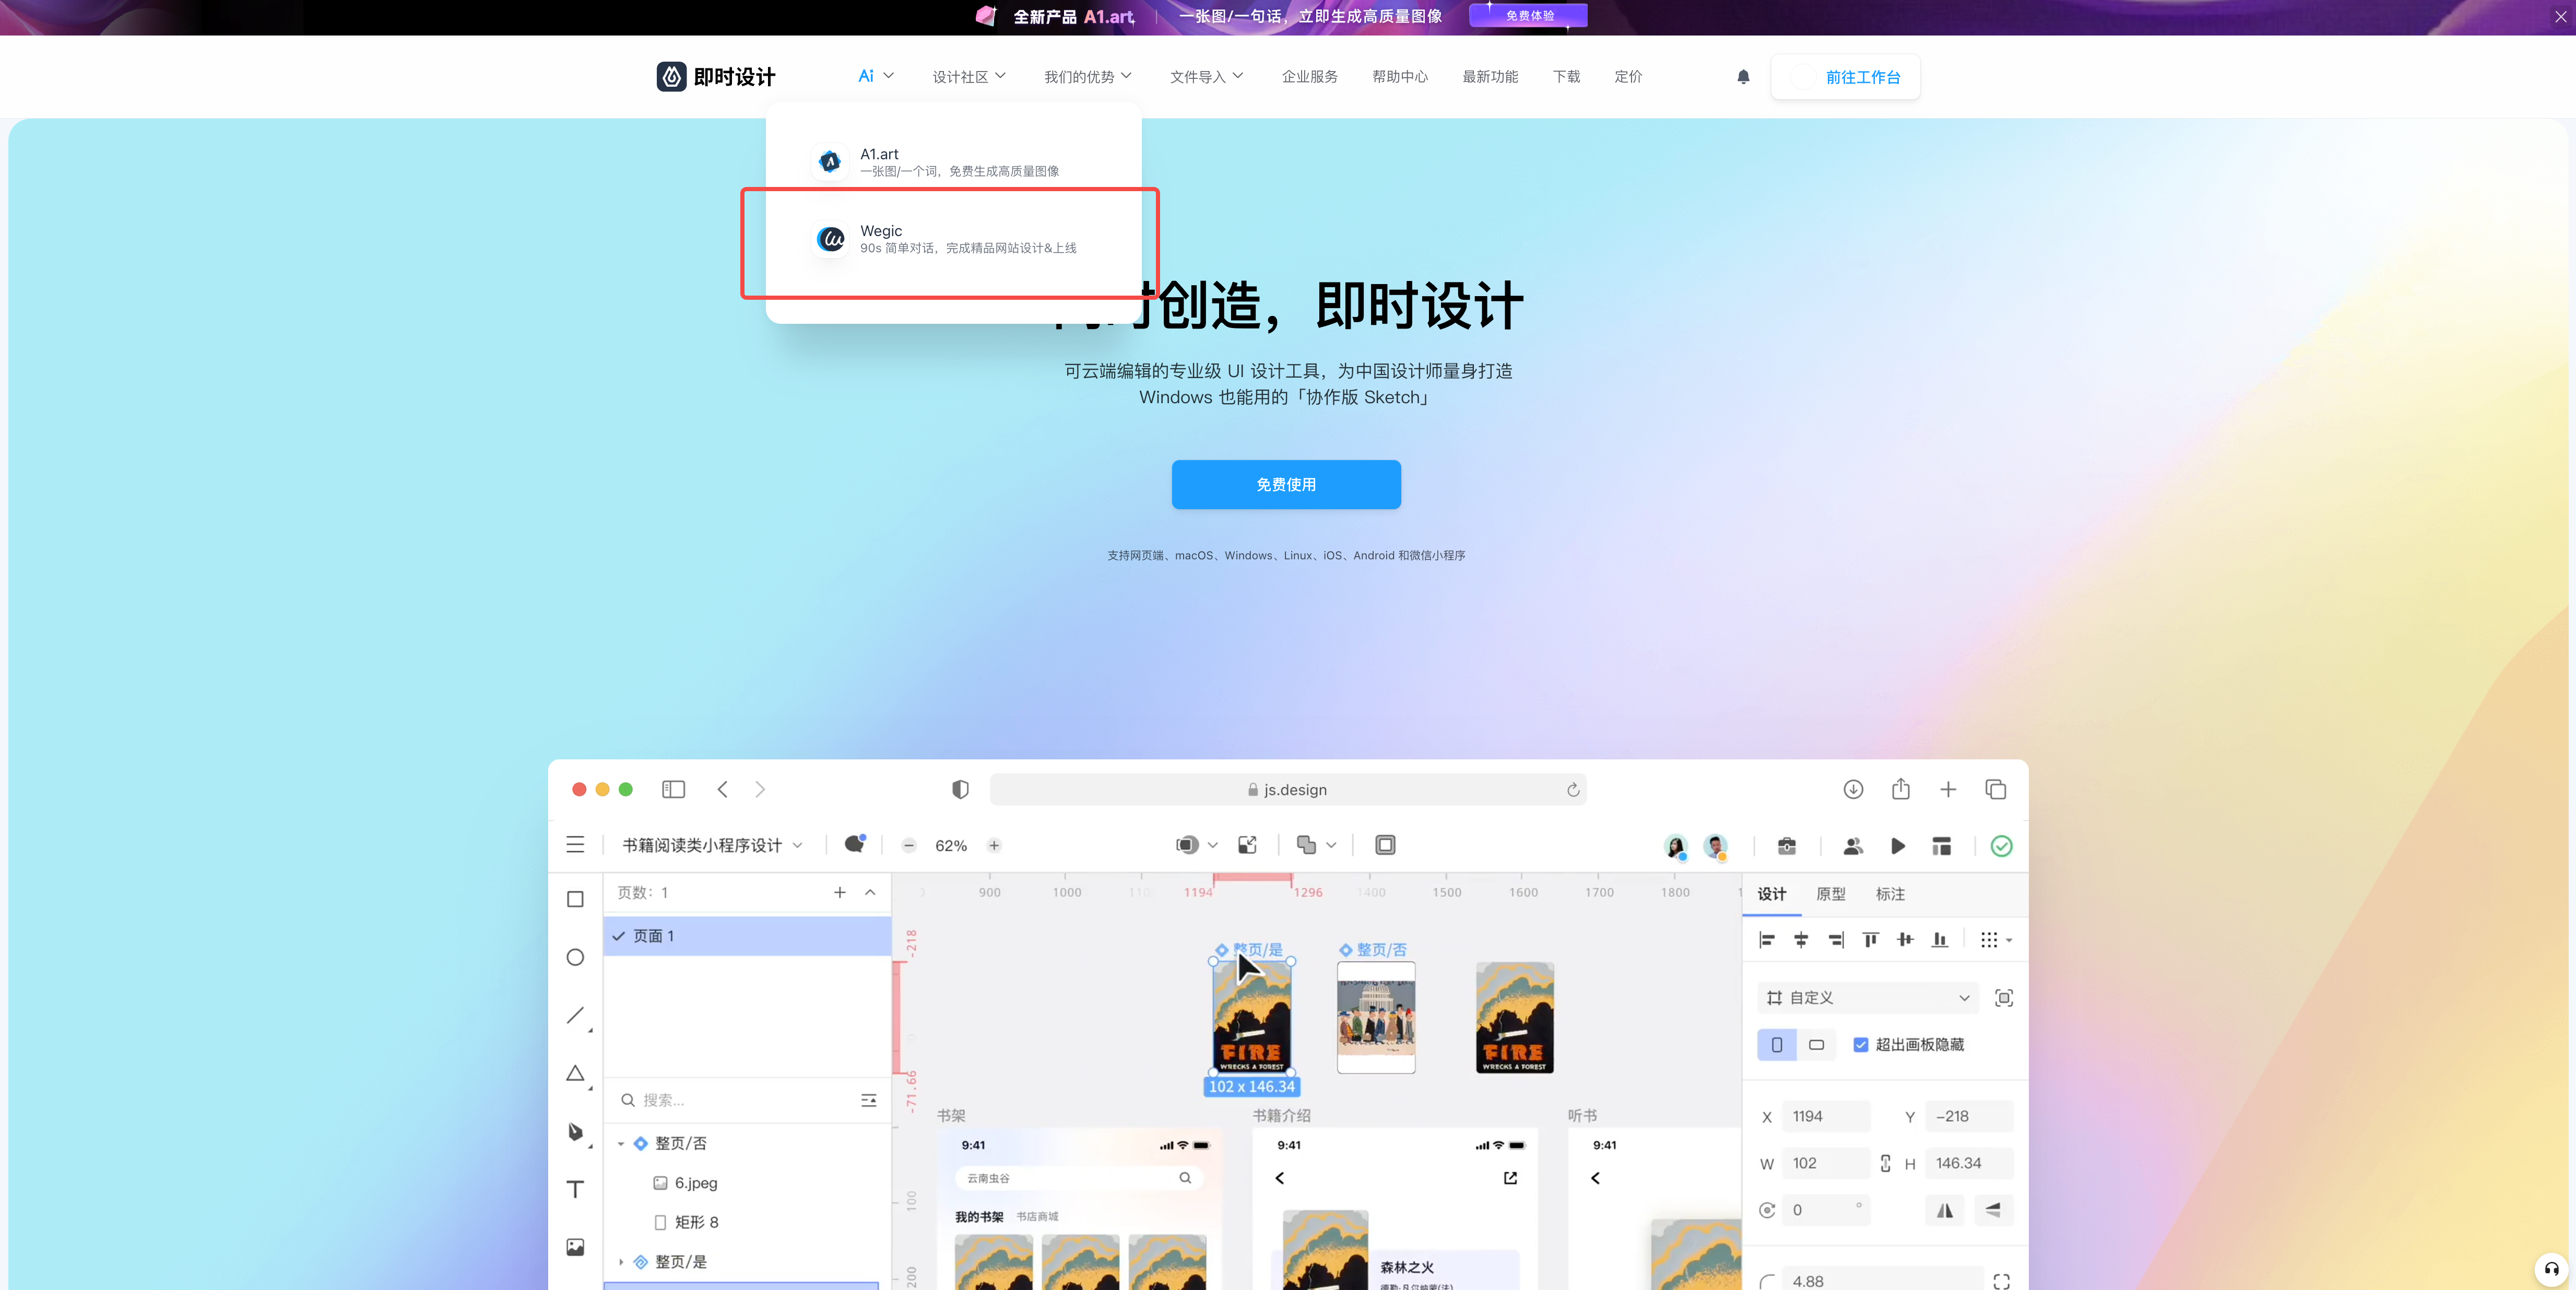Select the Text tool
The image size is (2576, 1290).
tap(575, 1189)
